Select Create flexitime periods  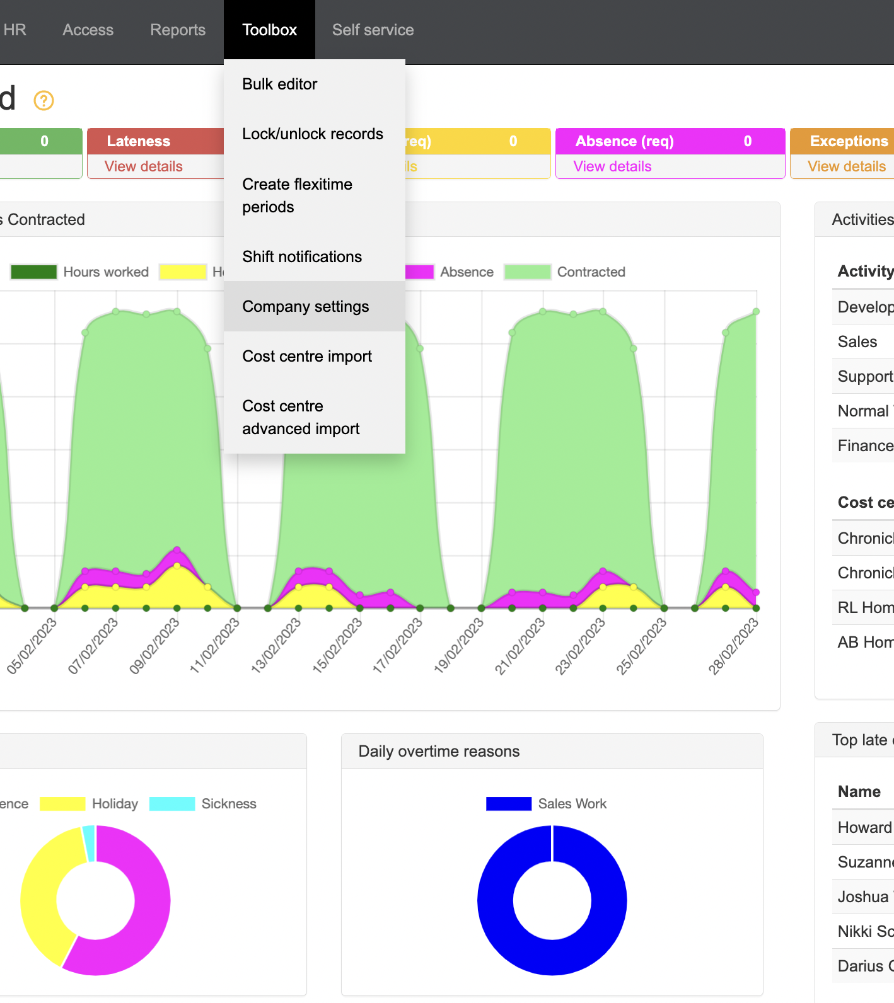pos(315,195)
